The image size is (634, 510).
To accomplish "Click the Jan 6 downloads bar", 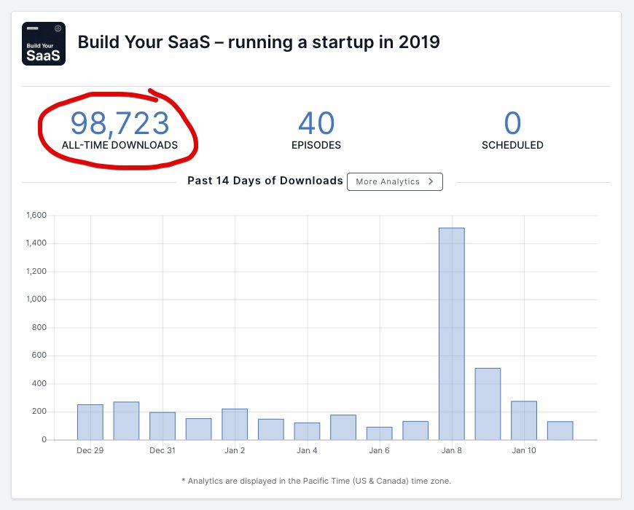I will pyautogui.click(x=379, y=433).
